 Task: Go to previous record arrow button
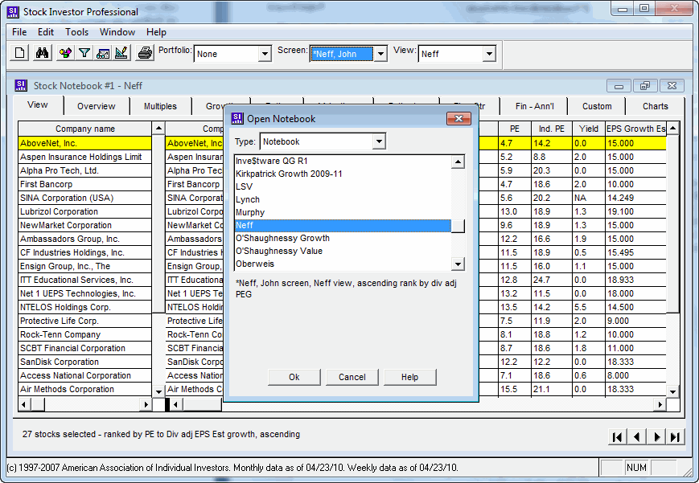click(636, 437)
